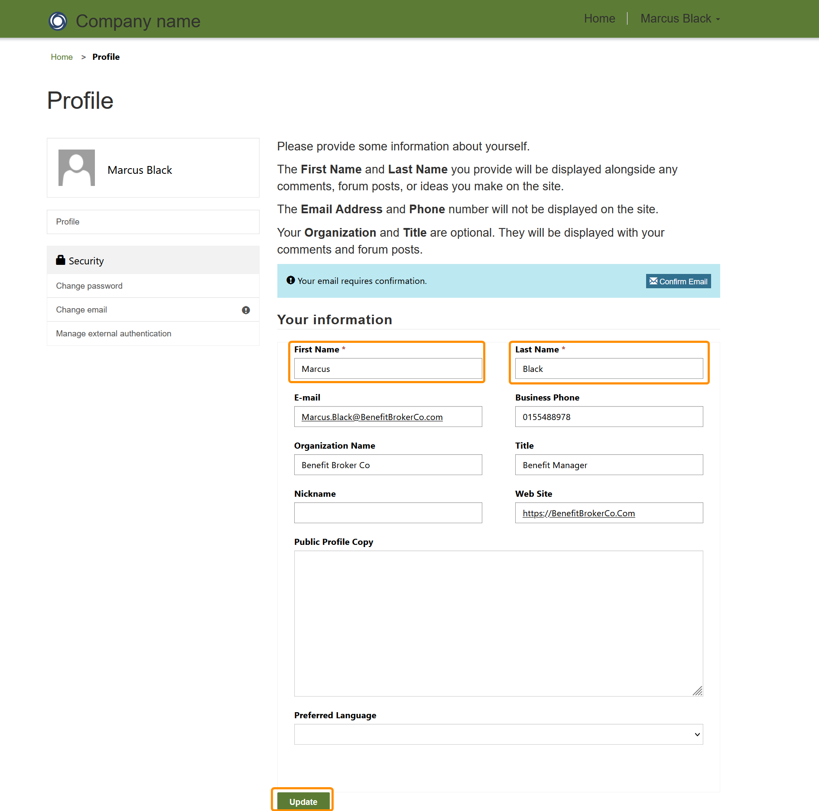
Task: Click the email confirmation alert icon
Action: [290, 280]
